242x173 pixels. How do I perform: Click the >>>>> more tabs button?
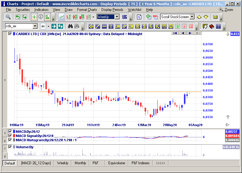[161, 163]
